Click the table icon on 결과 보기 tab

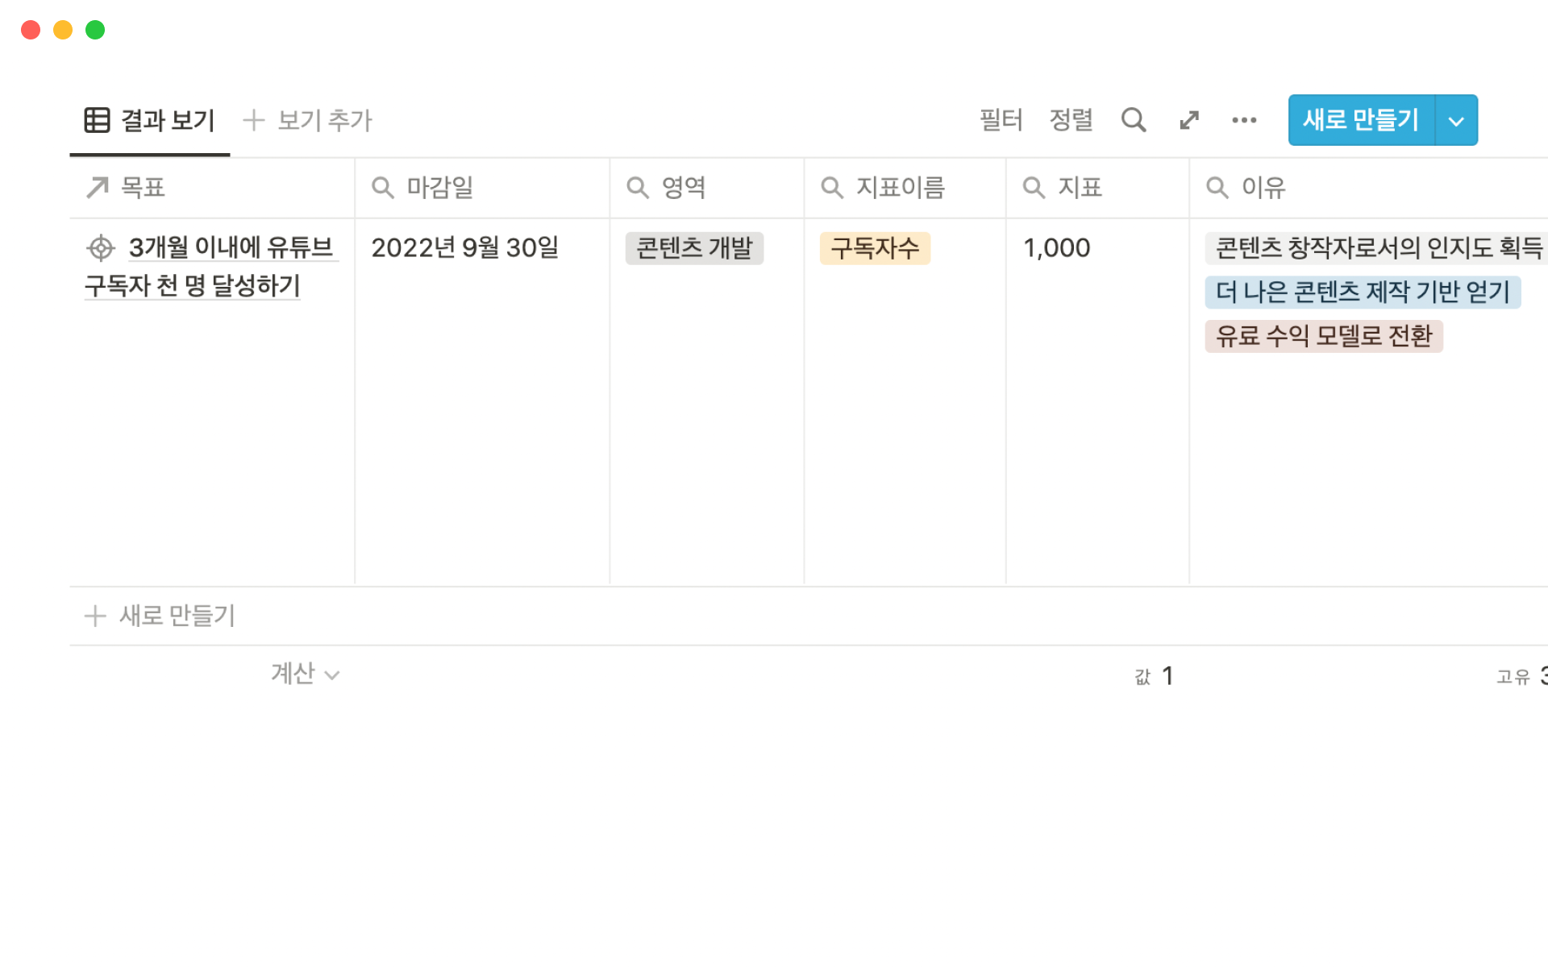click(97, 120)
